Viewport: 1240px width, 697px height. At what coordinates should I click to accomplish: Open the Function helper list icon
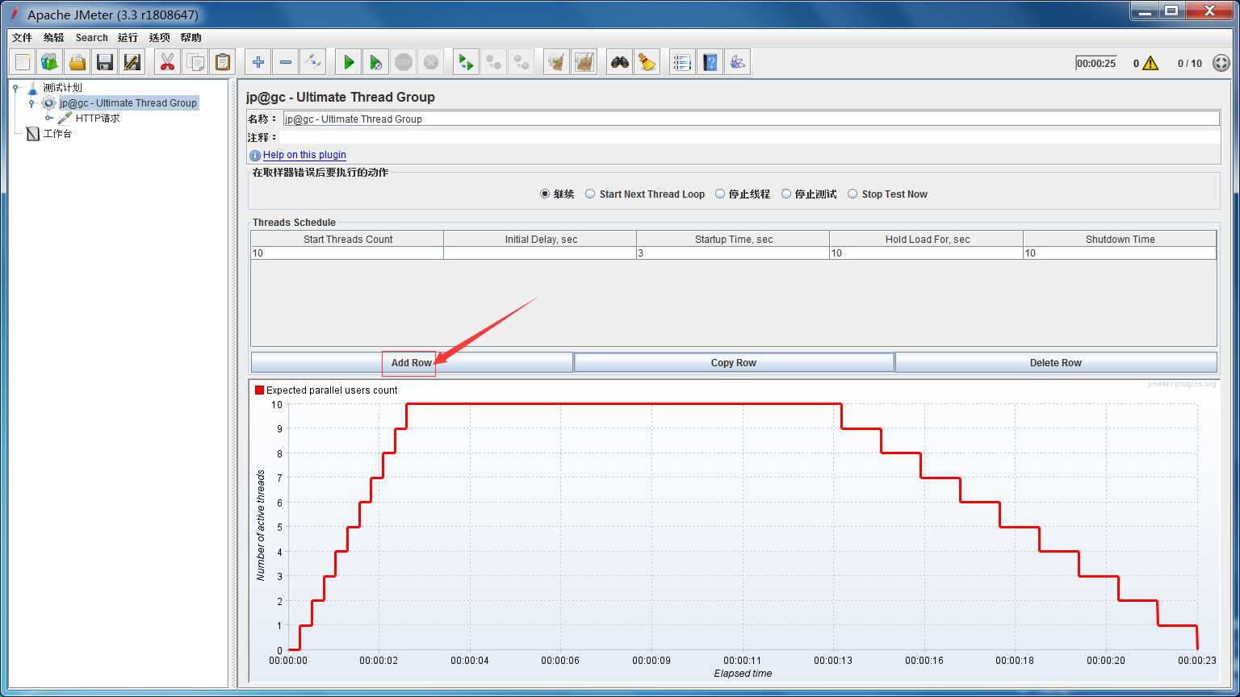[x=682, y=62]
